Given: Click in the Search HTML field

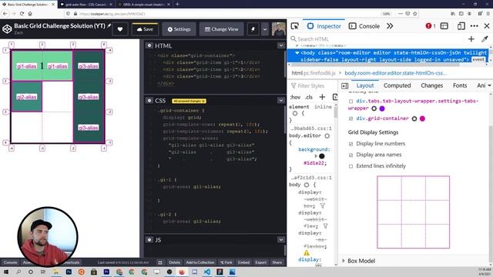Looking at the screenshot, I should pyautogui.click(x=377, y=39).
